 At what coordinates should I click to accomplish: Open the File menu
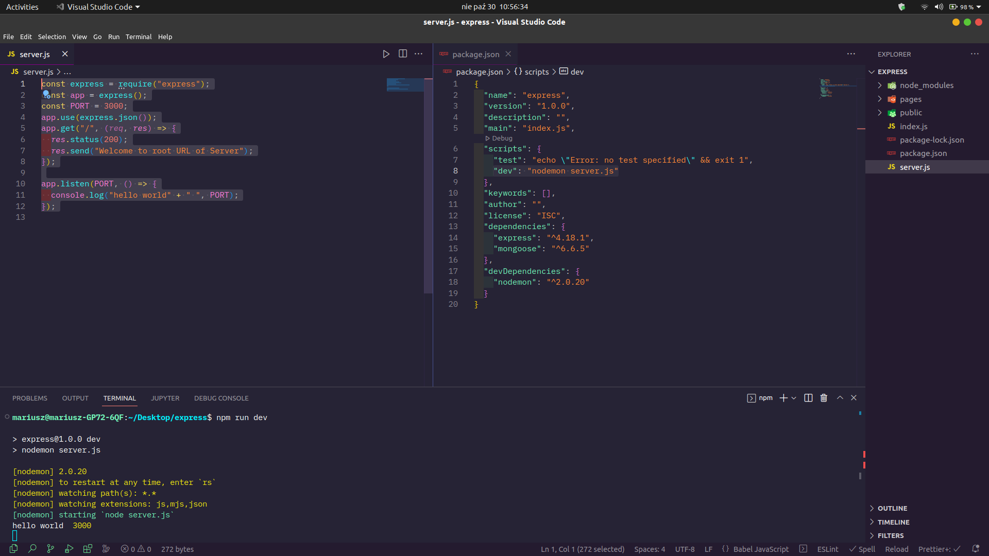click(x=8, y=37)
